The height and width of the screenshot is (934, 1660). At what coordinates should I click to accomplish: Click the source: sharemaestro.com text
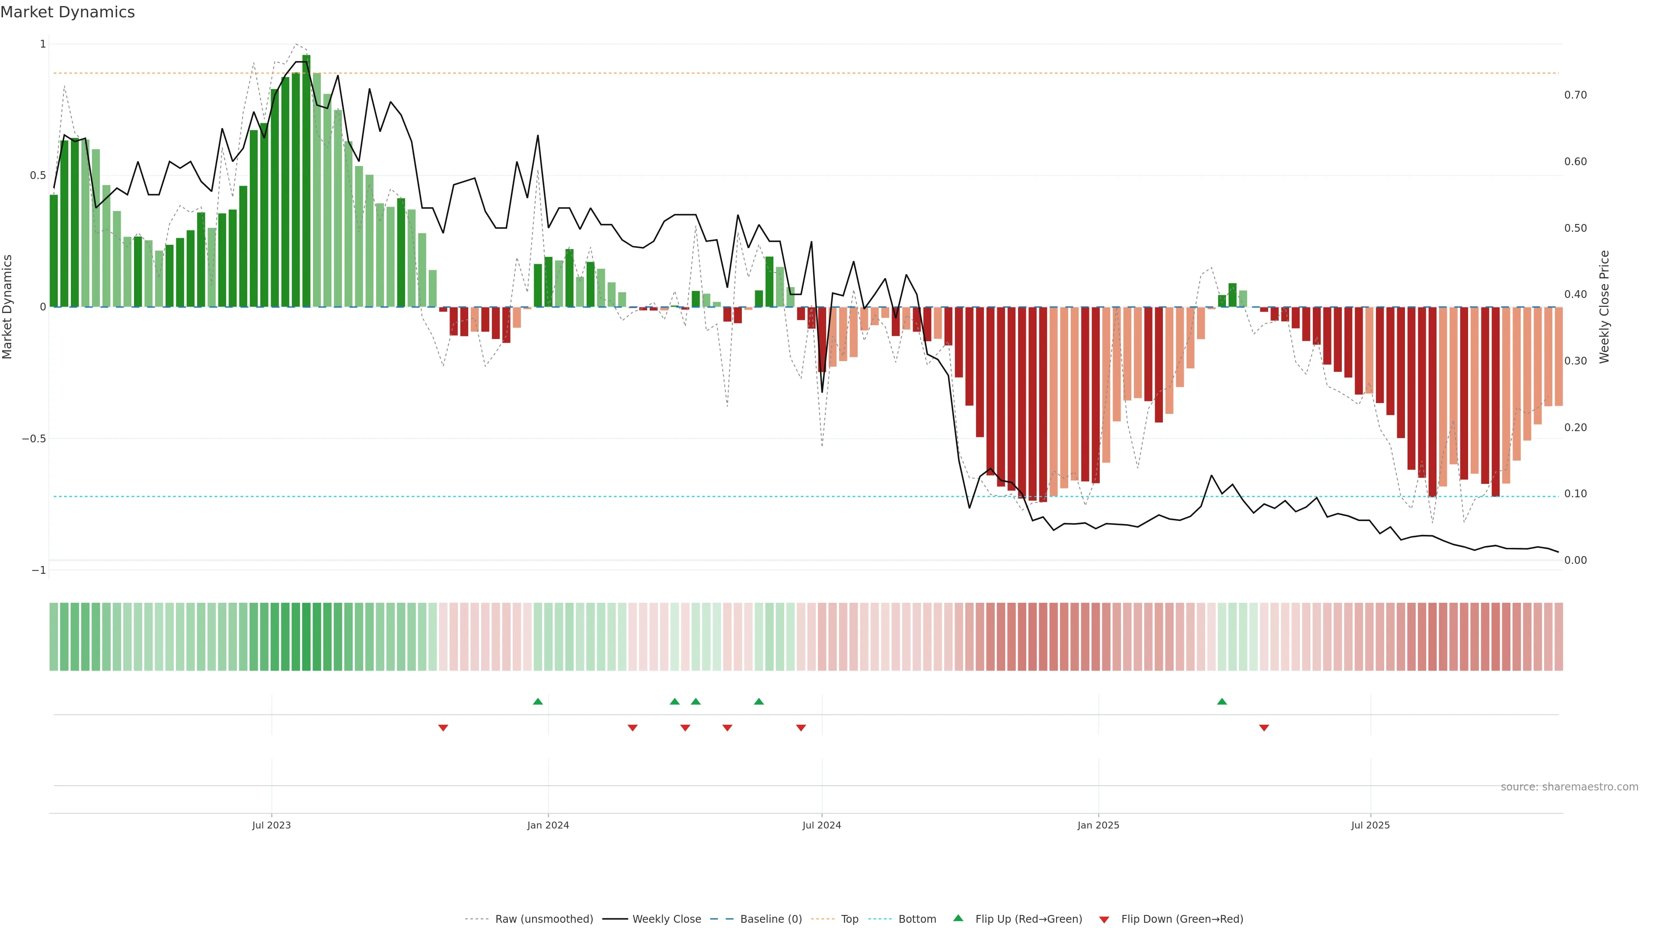click(x=1569, y=787)
